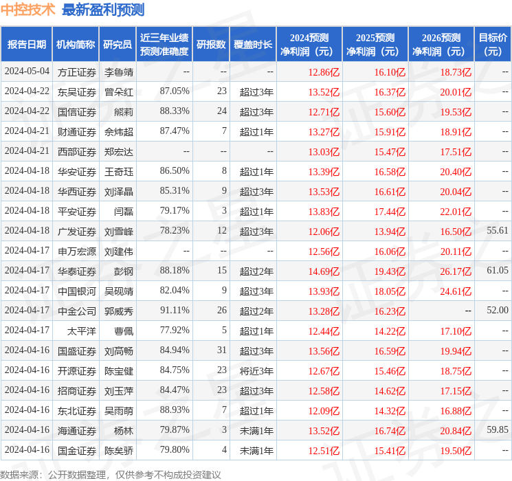Select the 国金证券 cell
The height and width of the screenshot is (481, 512).
click(77, 451)
